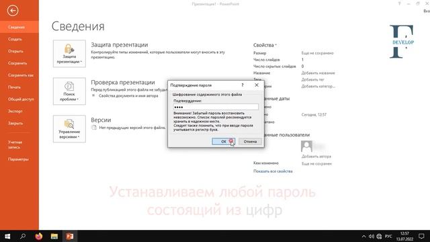
Task: Open the Печать section
Action: tap(19, 87)
